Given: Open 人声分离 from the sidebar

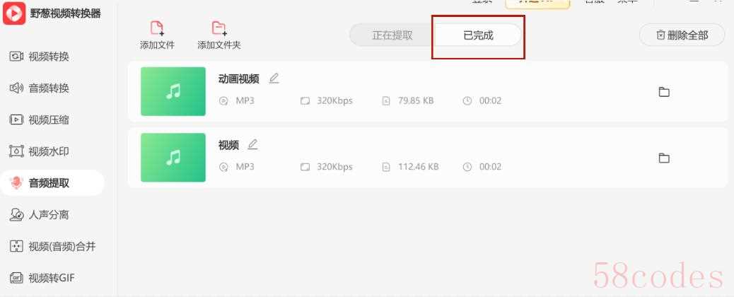Looking at the screenshot, I should (40, 215).
